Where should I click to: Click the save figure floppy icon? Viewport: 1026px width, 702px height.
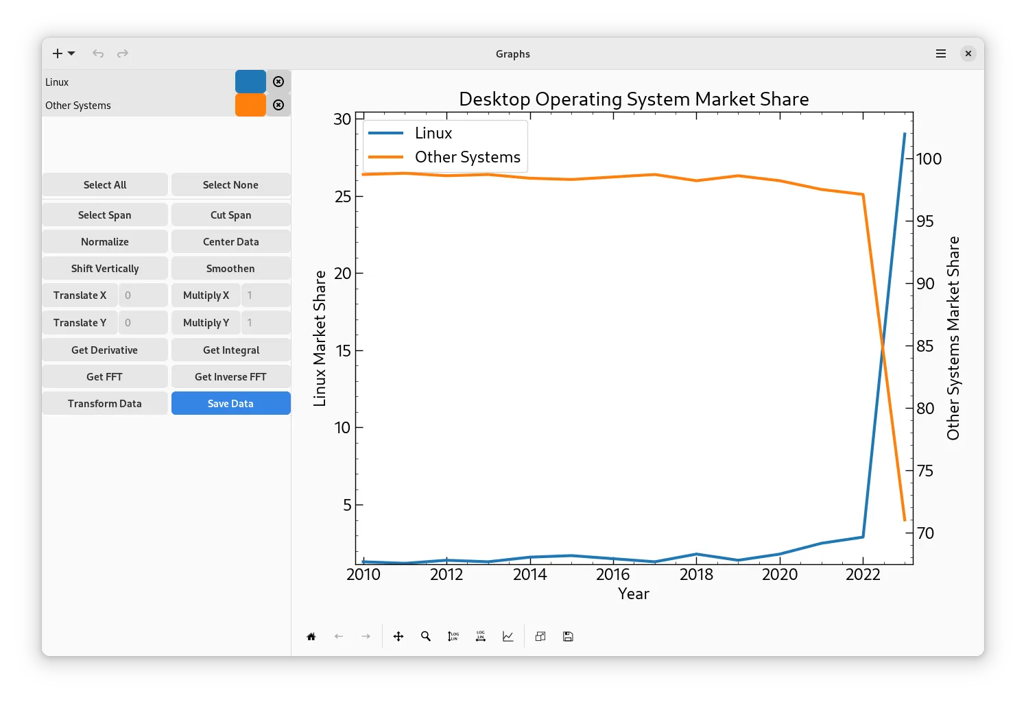click(x=568, y=636)
